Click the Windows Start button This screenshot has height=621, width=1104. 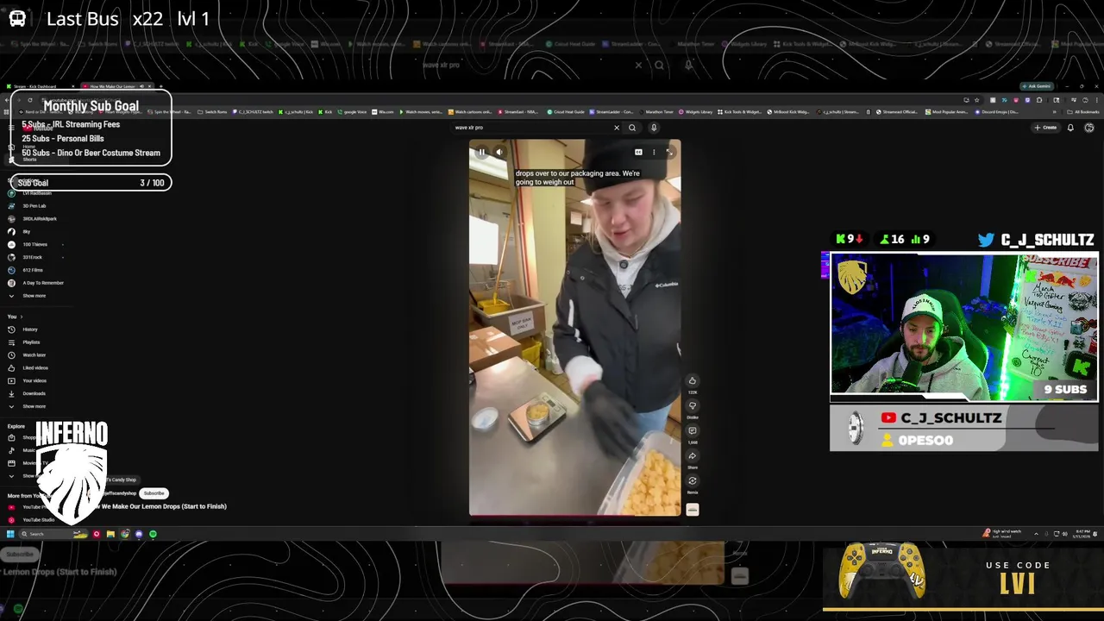[10, 534]
